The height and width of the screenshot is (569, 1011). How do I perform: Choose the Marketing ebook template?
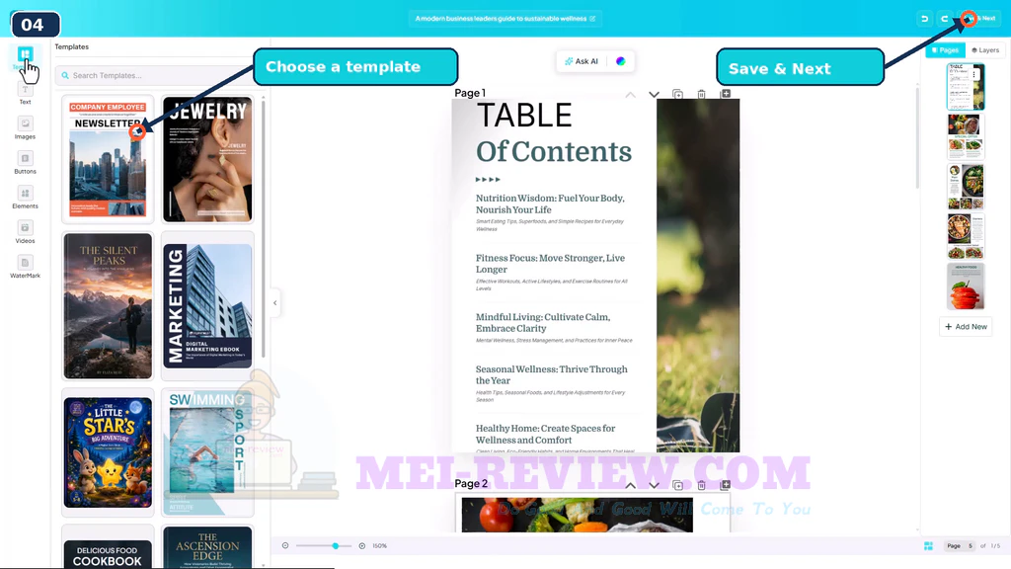tap(207, 306)
